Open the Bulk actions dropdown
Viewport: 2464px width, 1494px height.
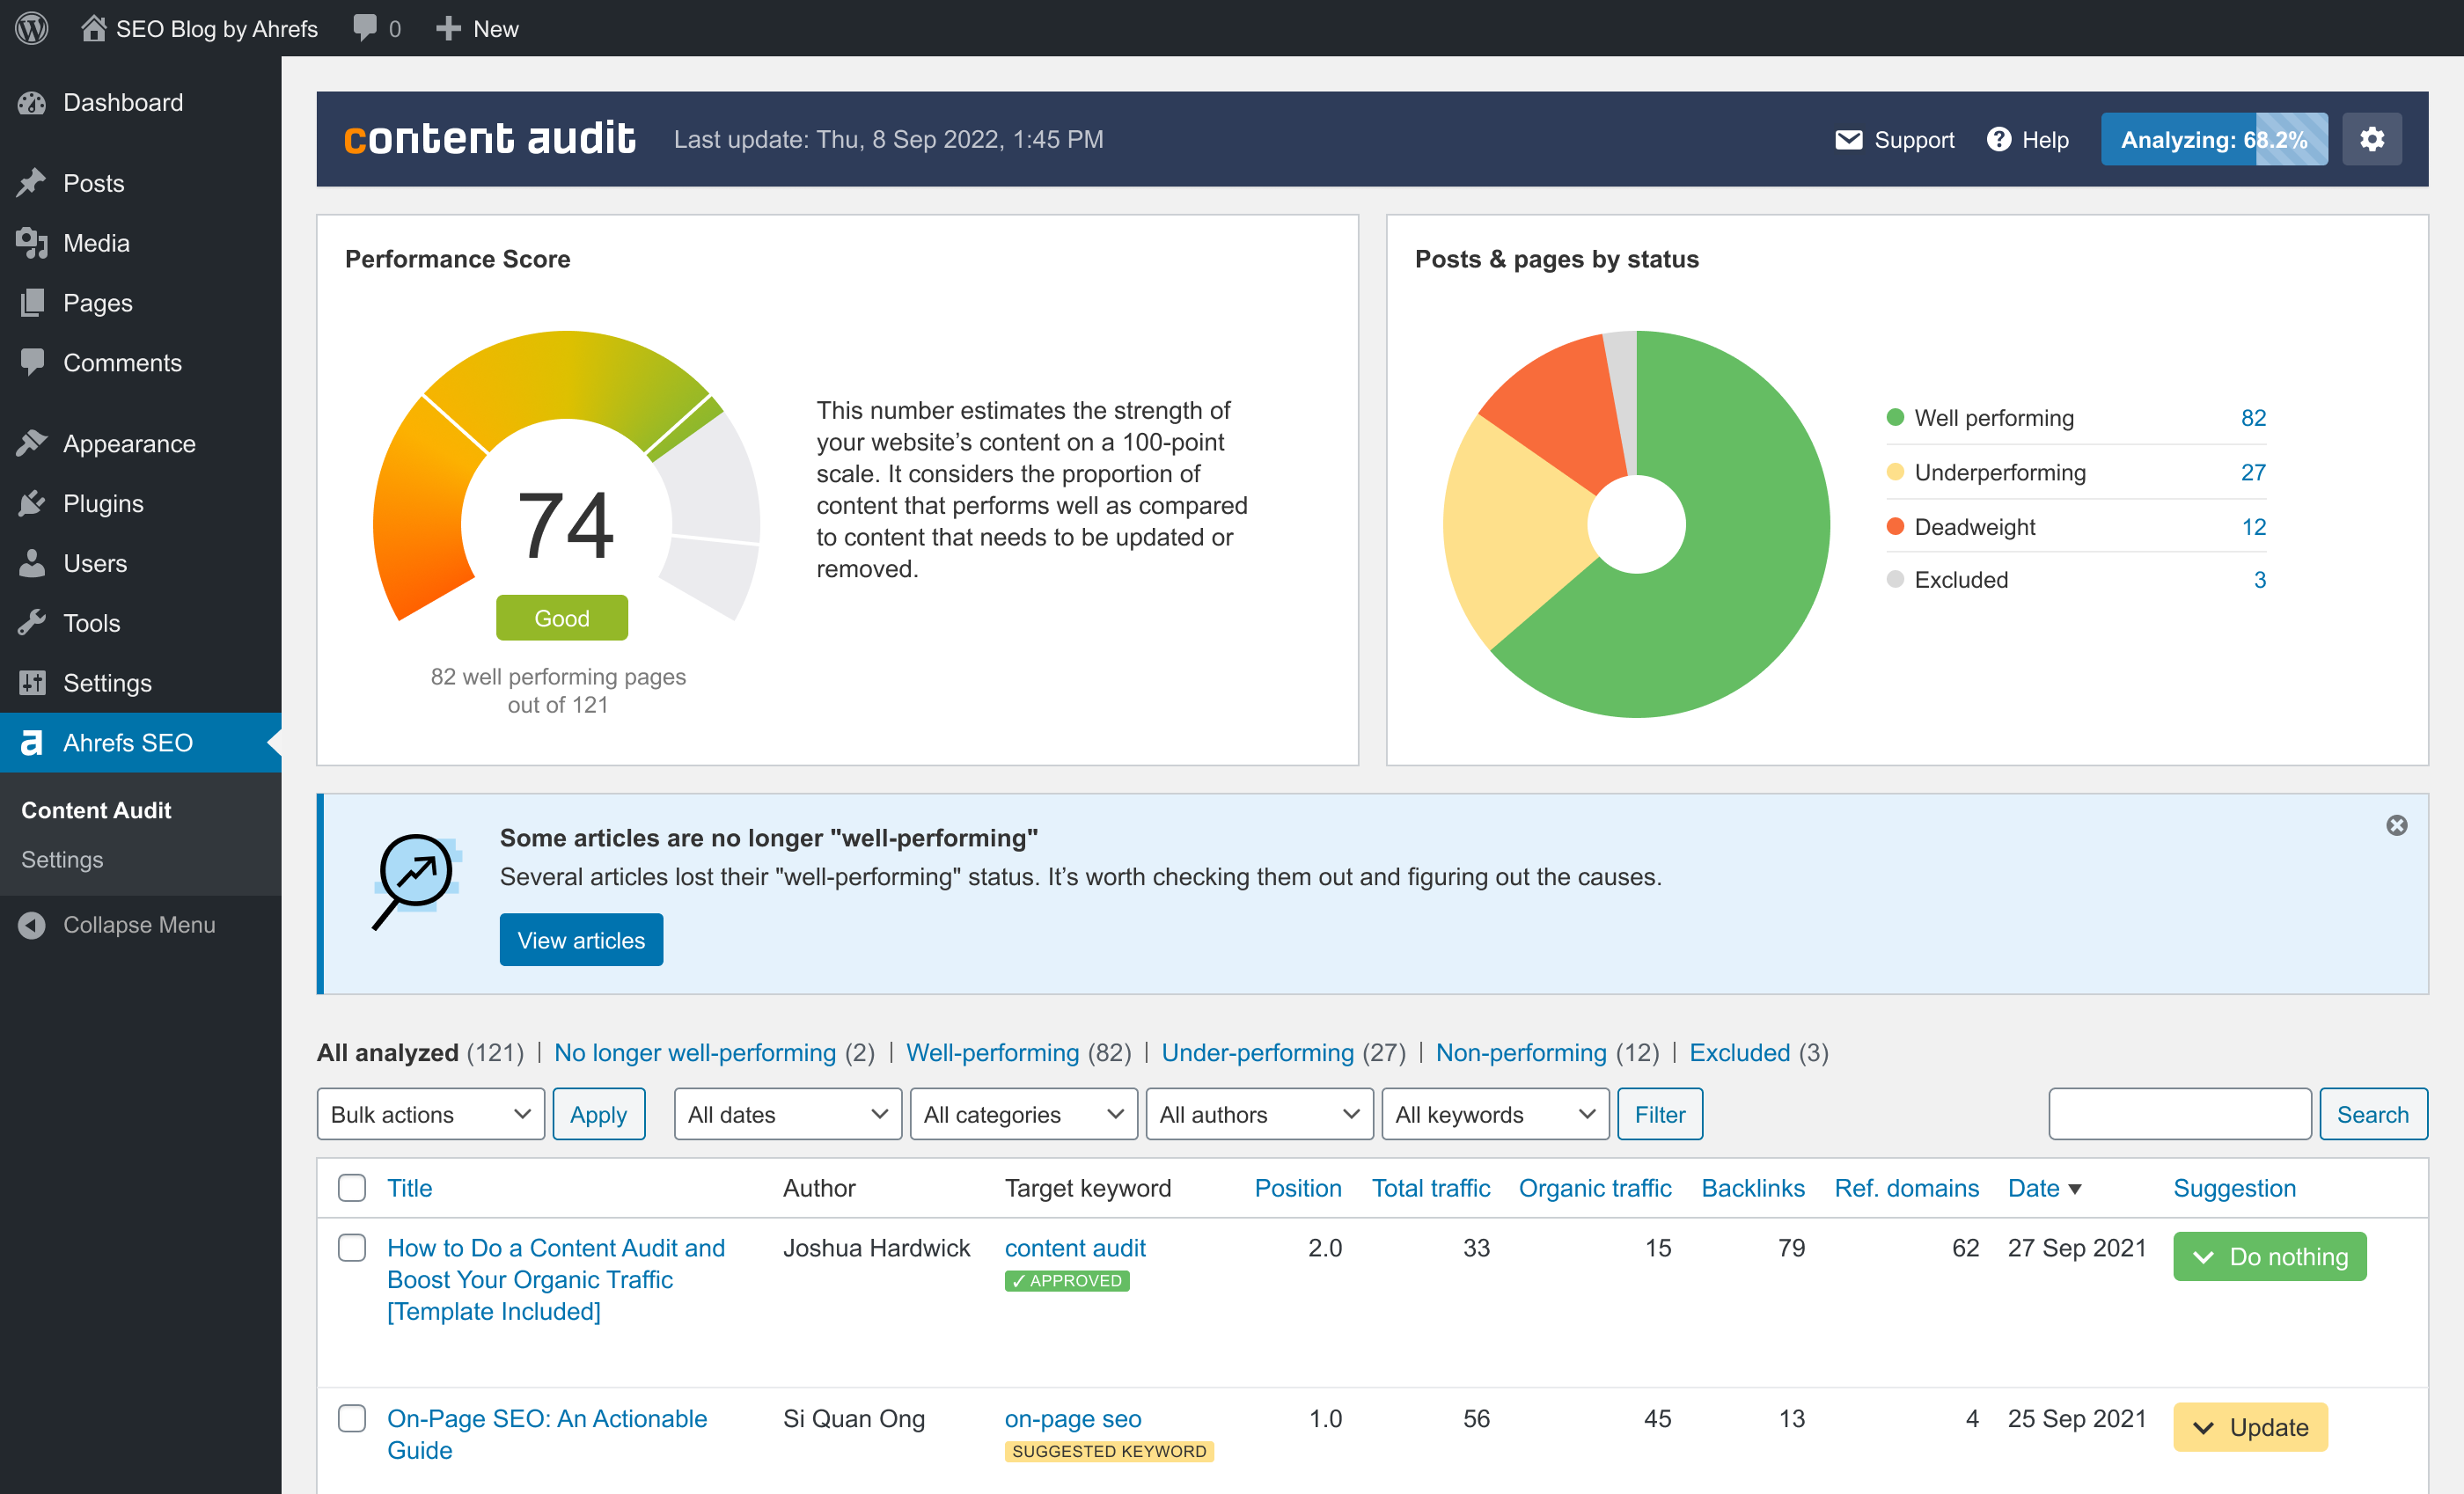point(430,1114)
